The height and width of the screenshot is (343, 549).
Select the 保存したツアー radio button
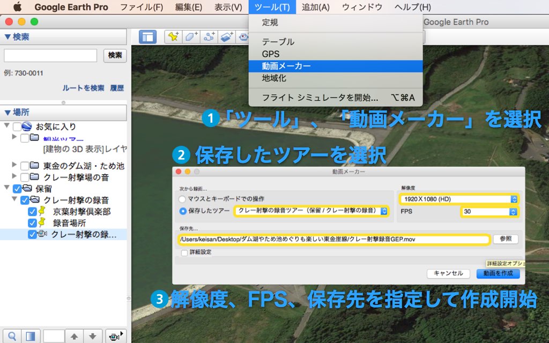182,211
